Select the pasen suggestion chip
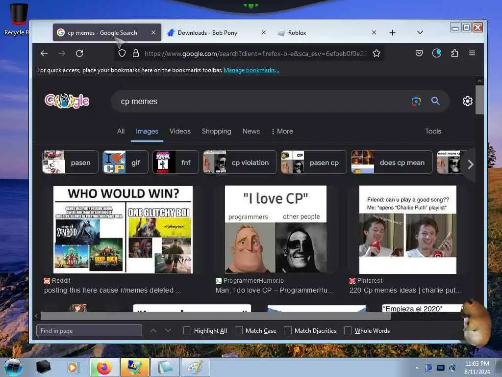The width and height of the screenshot is (502, 377). [x=70, y=162]
